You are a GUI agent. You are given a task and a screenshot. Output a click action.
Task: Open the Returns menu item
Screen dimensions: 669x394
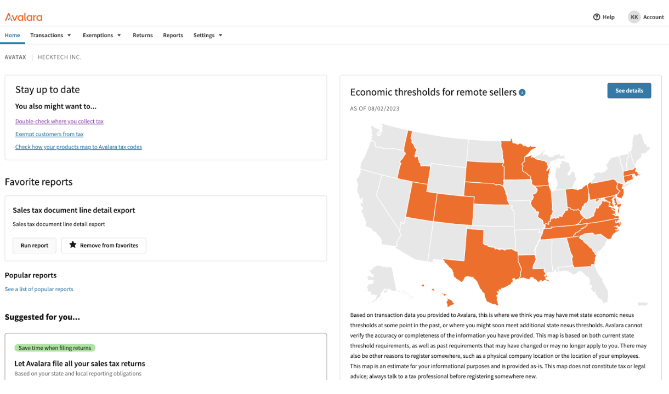click(143, 36)
